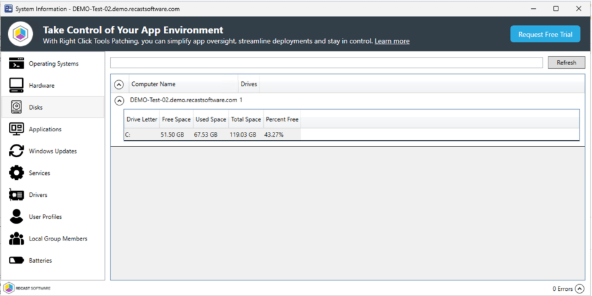Viewport: 592px width, 296px height.
Task: Open the Learn more link
Action: [x=392, y=42]
